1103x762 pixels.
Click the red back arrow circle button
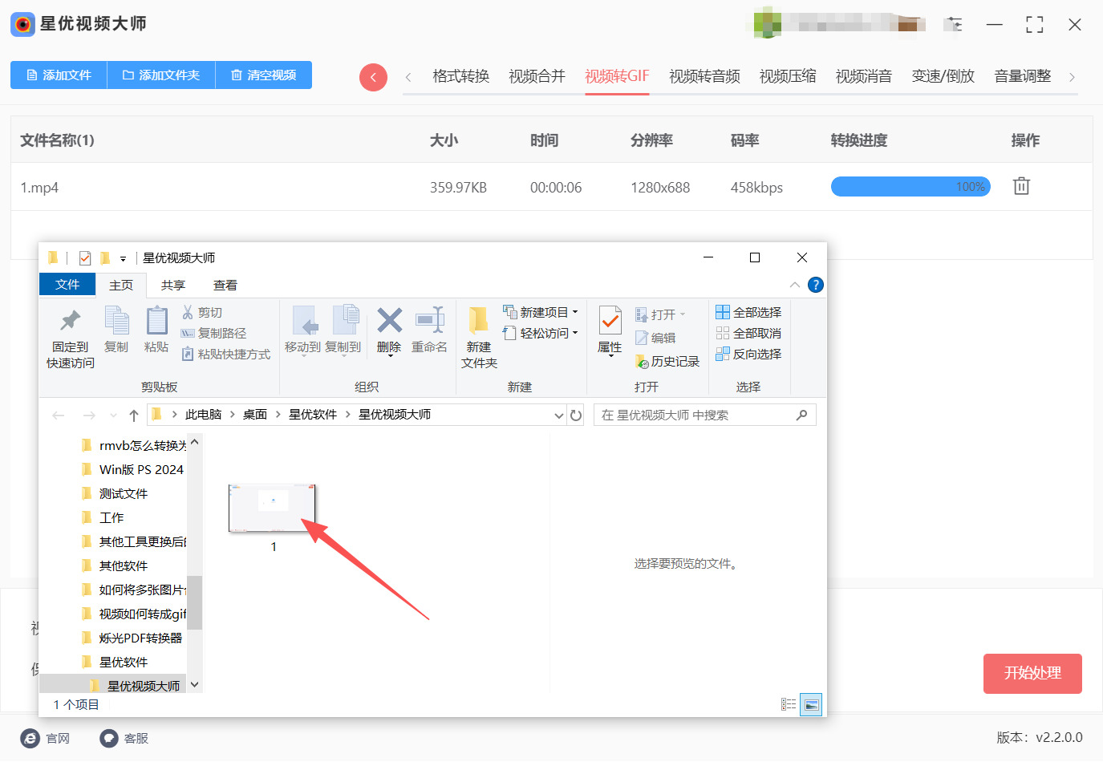[x=373, y=77]
